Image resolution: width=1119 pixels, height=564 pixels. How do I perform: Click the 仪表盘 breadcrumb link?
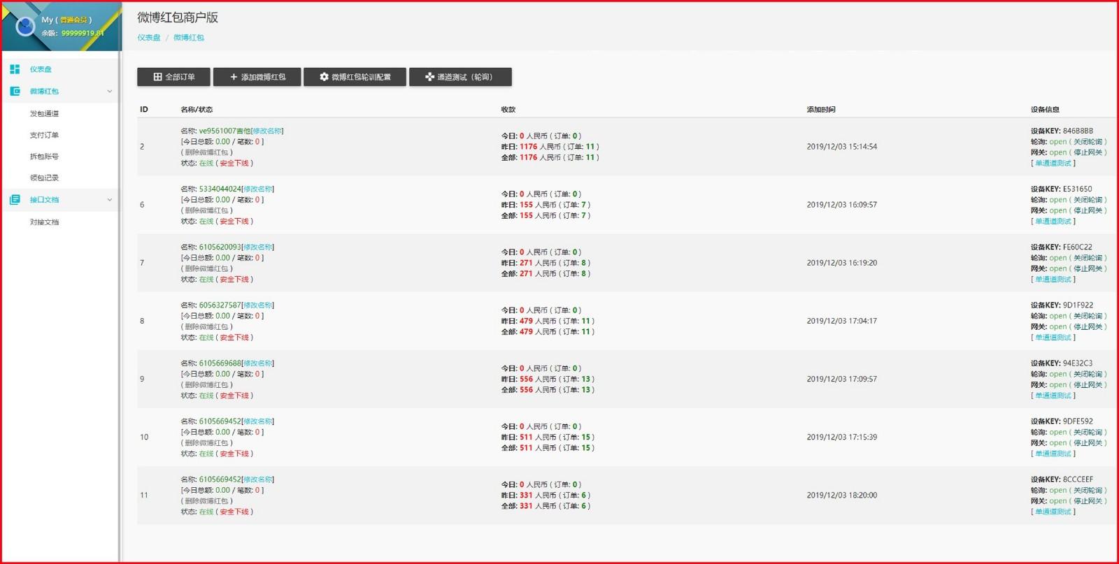(148, 38)
